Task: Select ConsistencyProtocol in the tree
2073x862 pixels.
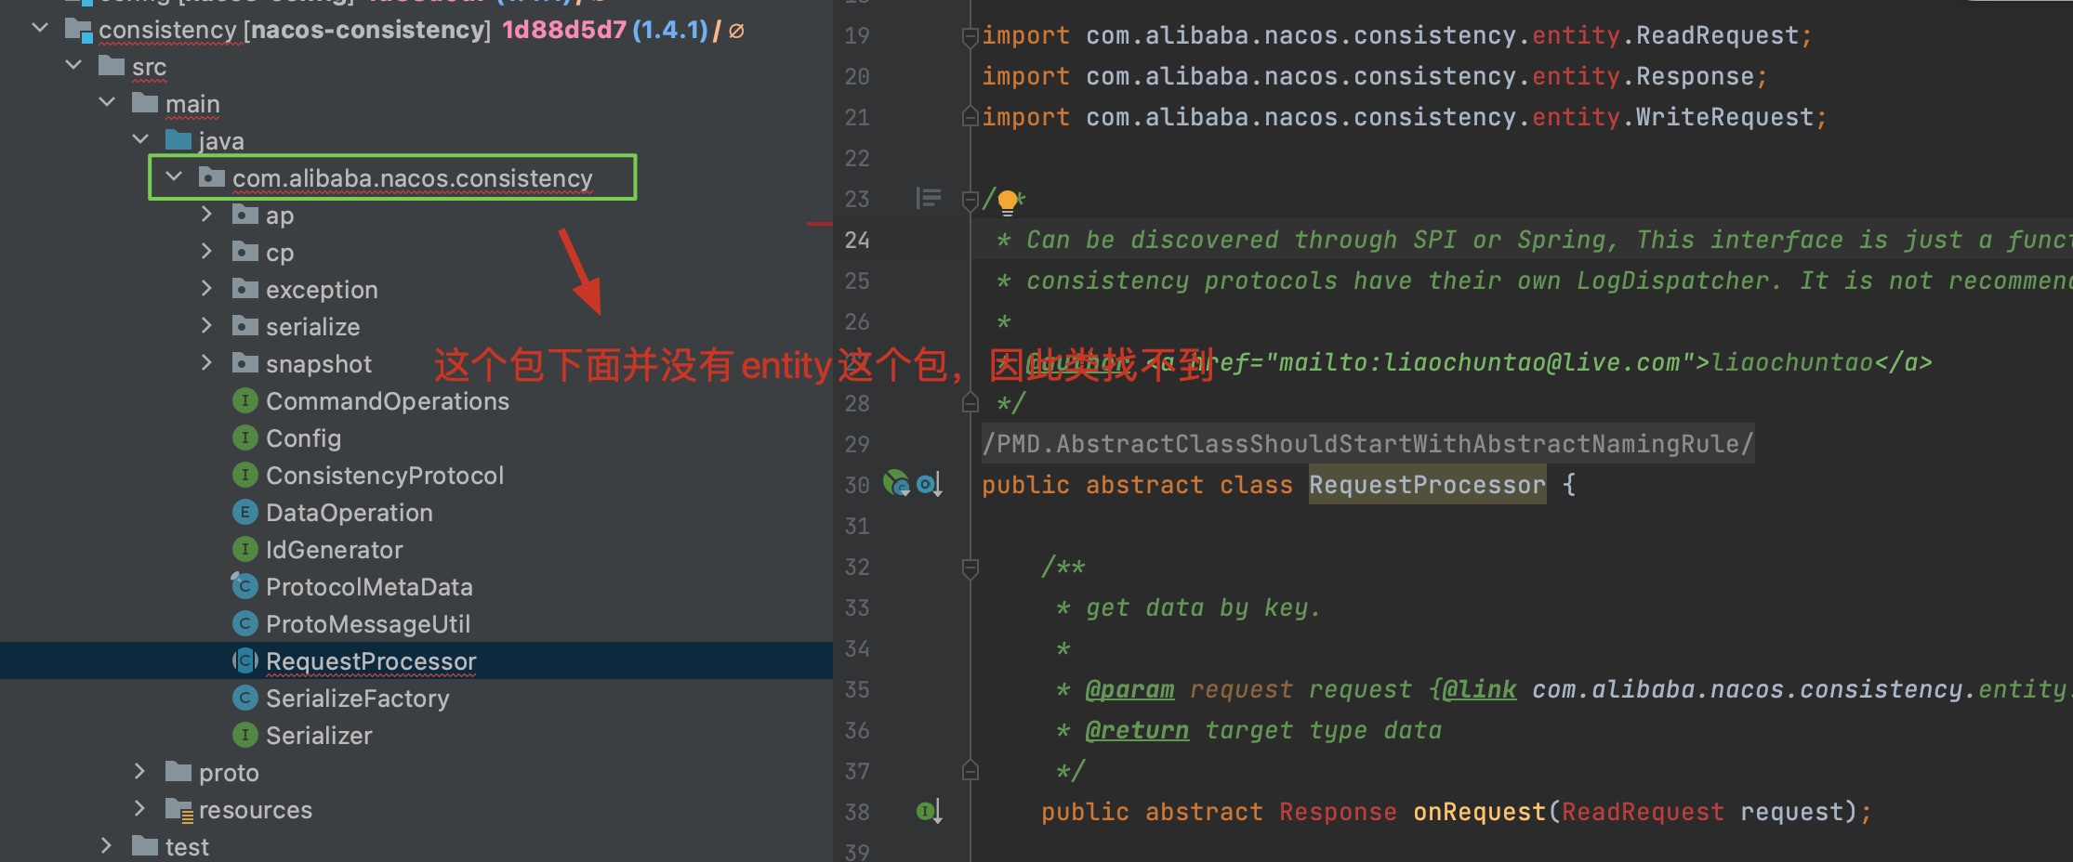Action: (385, 476)
